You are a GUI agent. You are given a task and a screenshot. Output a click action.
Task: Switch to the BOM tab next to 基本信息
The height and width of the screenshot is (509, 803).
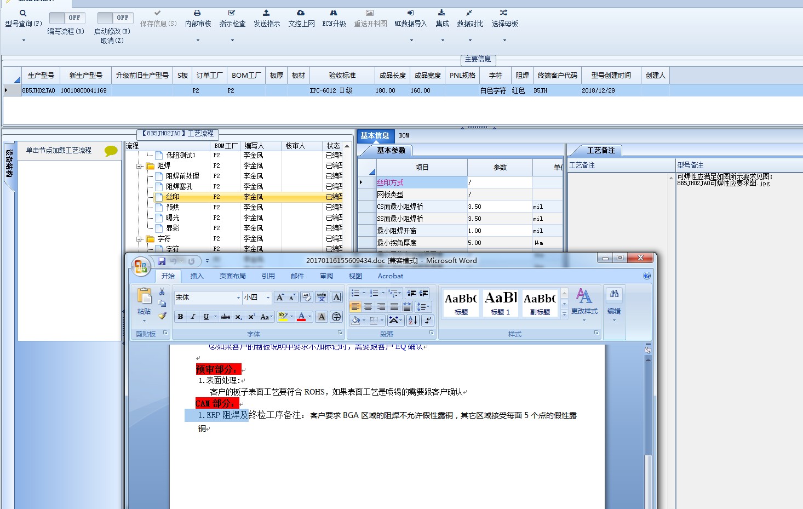[x=404, y=135]
